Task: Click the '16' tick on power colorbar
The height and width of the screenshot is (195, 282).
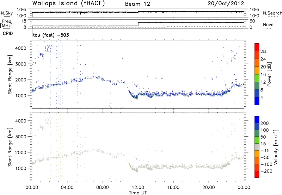Action: click(x=263, y=75)
